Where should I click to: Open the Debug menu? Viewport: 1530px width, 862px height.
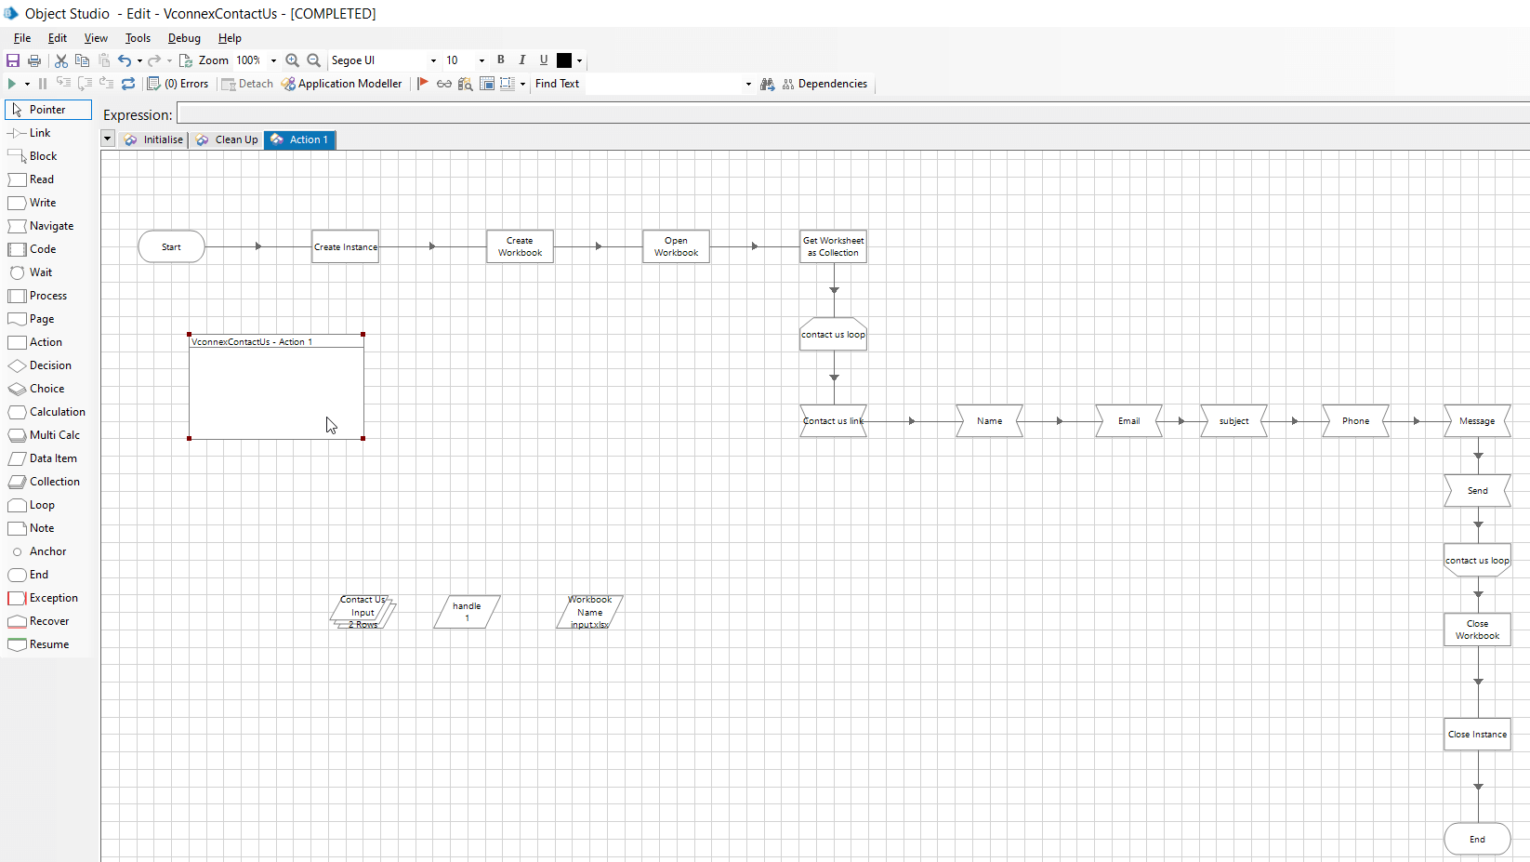coord(184,38)
